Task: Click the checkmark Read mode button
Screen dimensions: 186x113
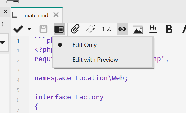Action: [x=18, y=29]
